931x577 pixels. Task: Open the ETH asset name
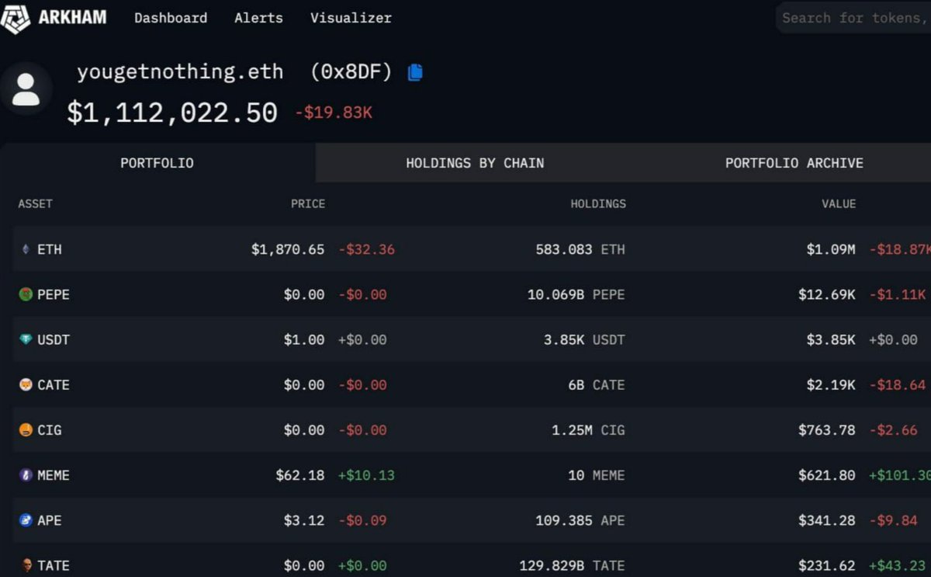click(50, 249)
